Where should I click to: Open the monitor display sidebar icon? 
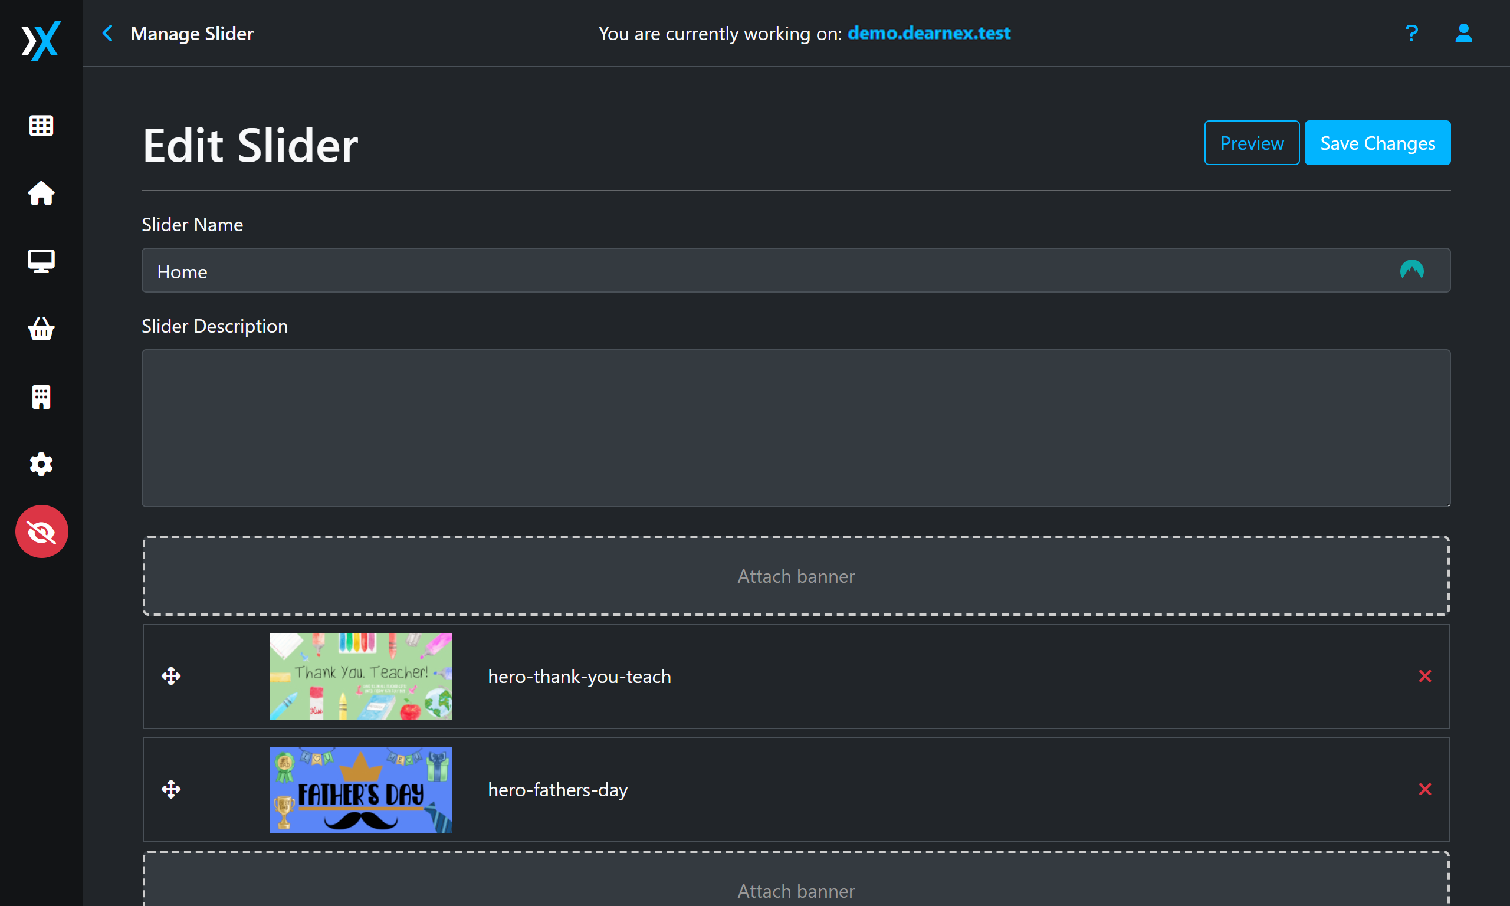point(41,261)
